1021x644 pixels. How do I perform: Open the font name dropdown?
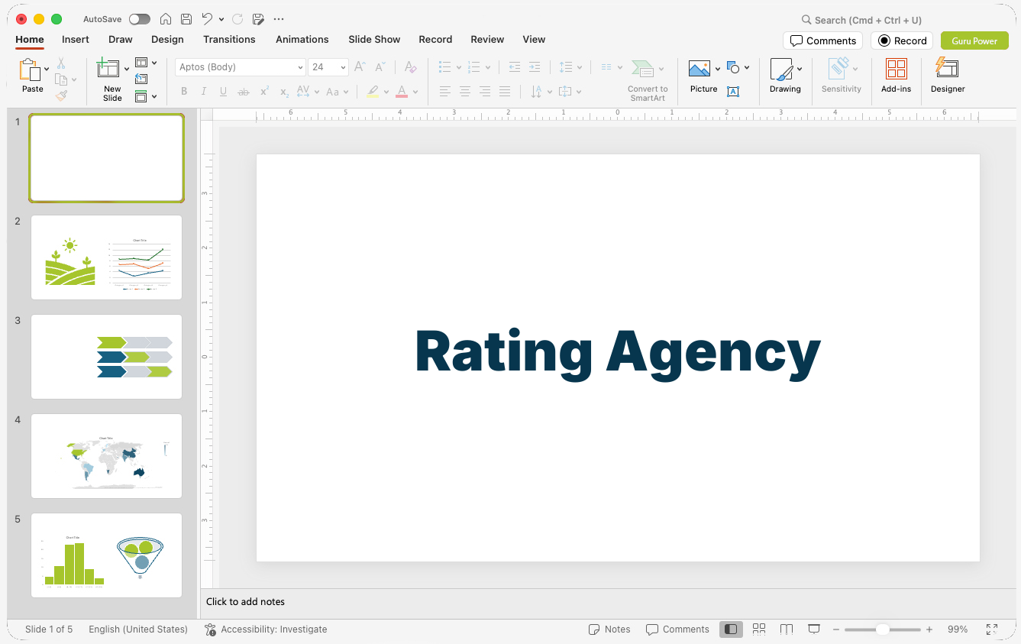click(x=301, y=67)
